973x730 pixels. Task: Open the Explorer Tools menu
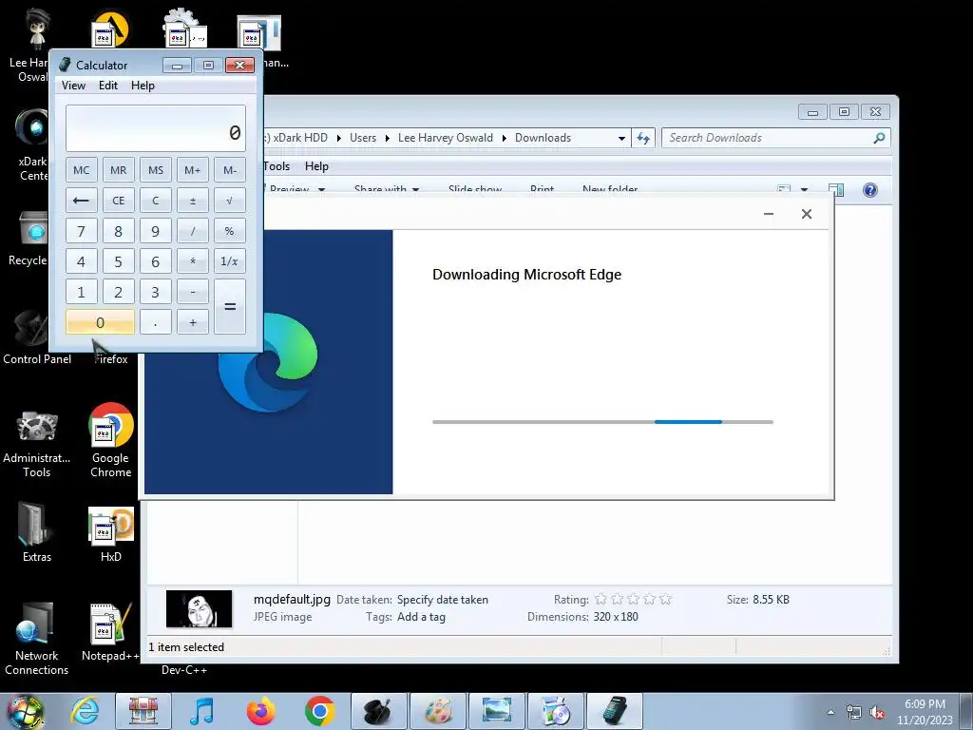277,166
